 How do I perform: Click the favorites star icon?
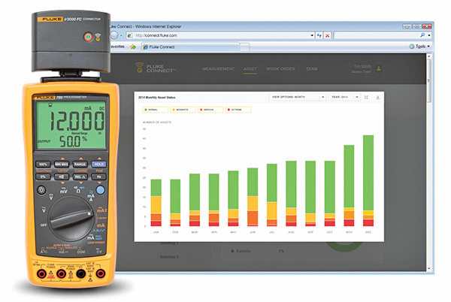(133, 47)
